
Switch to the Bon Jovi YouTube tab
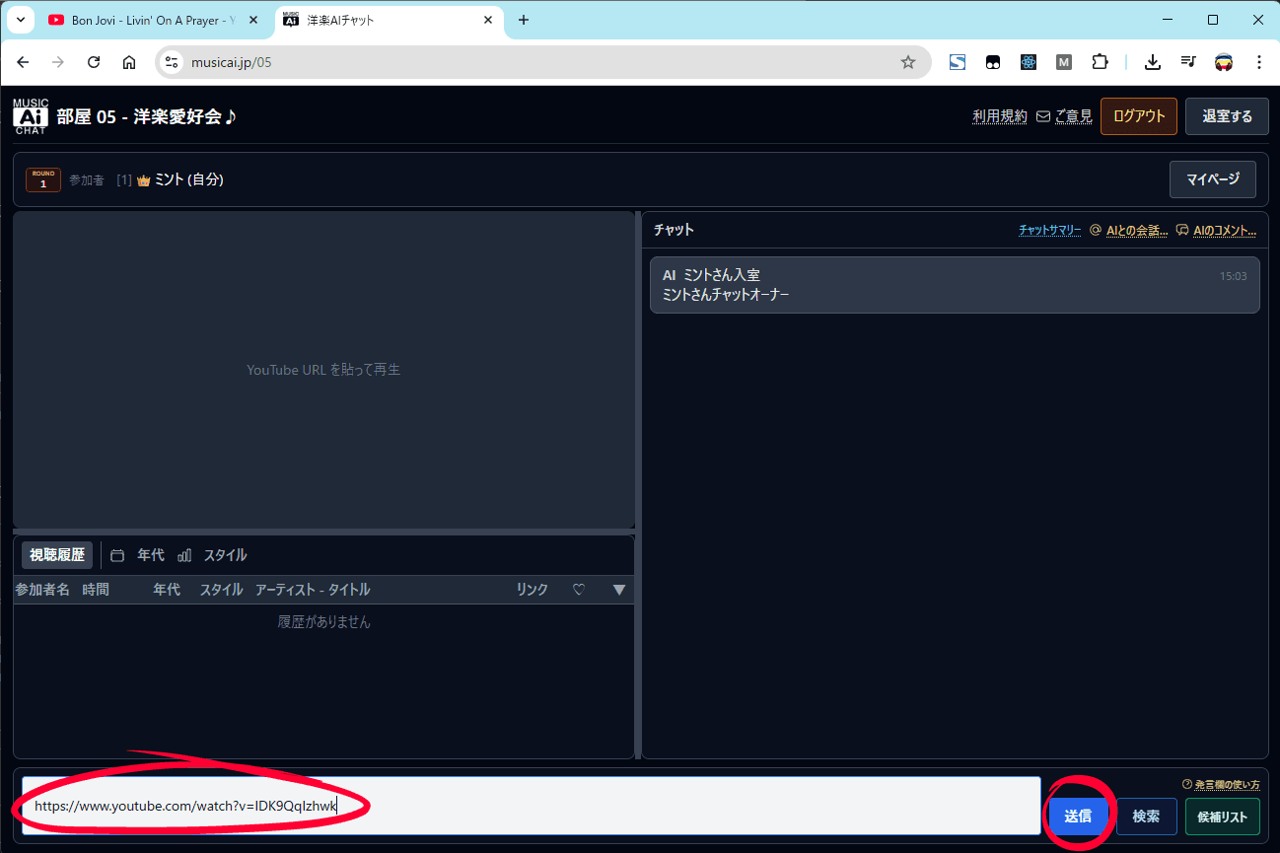coord(151,20)
